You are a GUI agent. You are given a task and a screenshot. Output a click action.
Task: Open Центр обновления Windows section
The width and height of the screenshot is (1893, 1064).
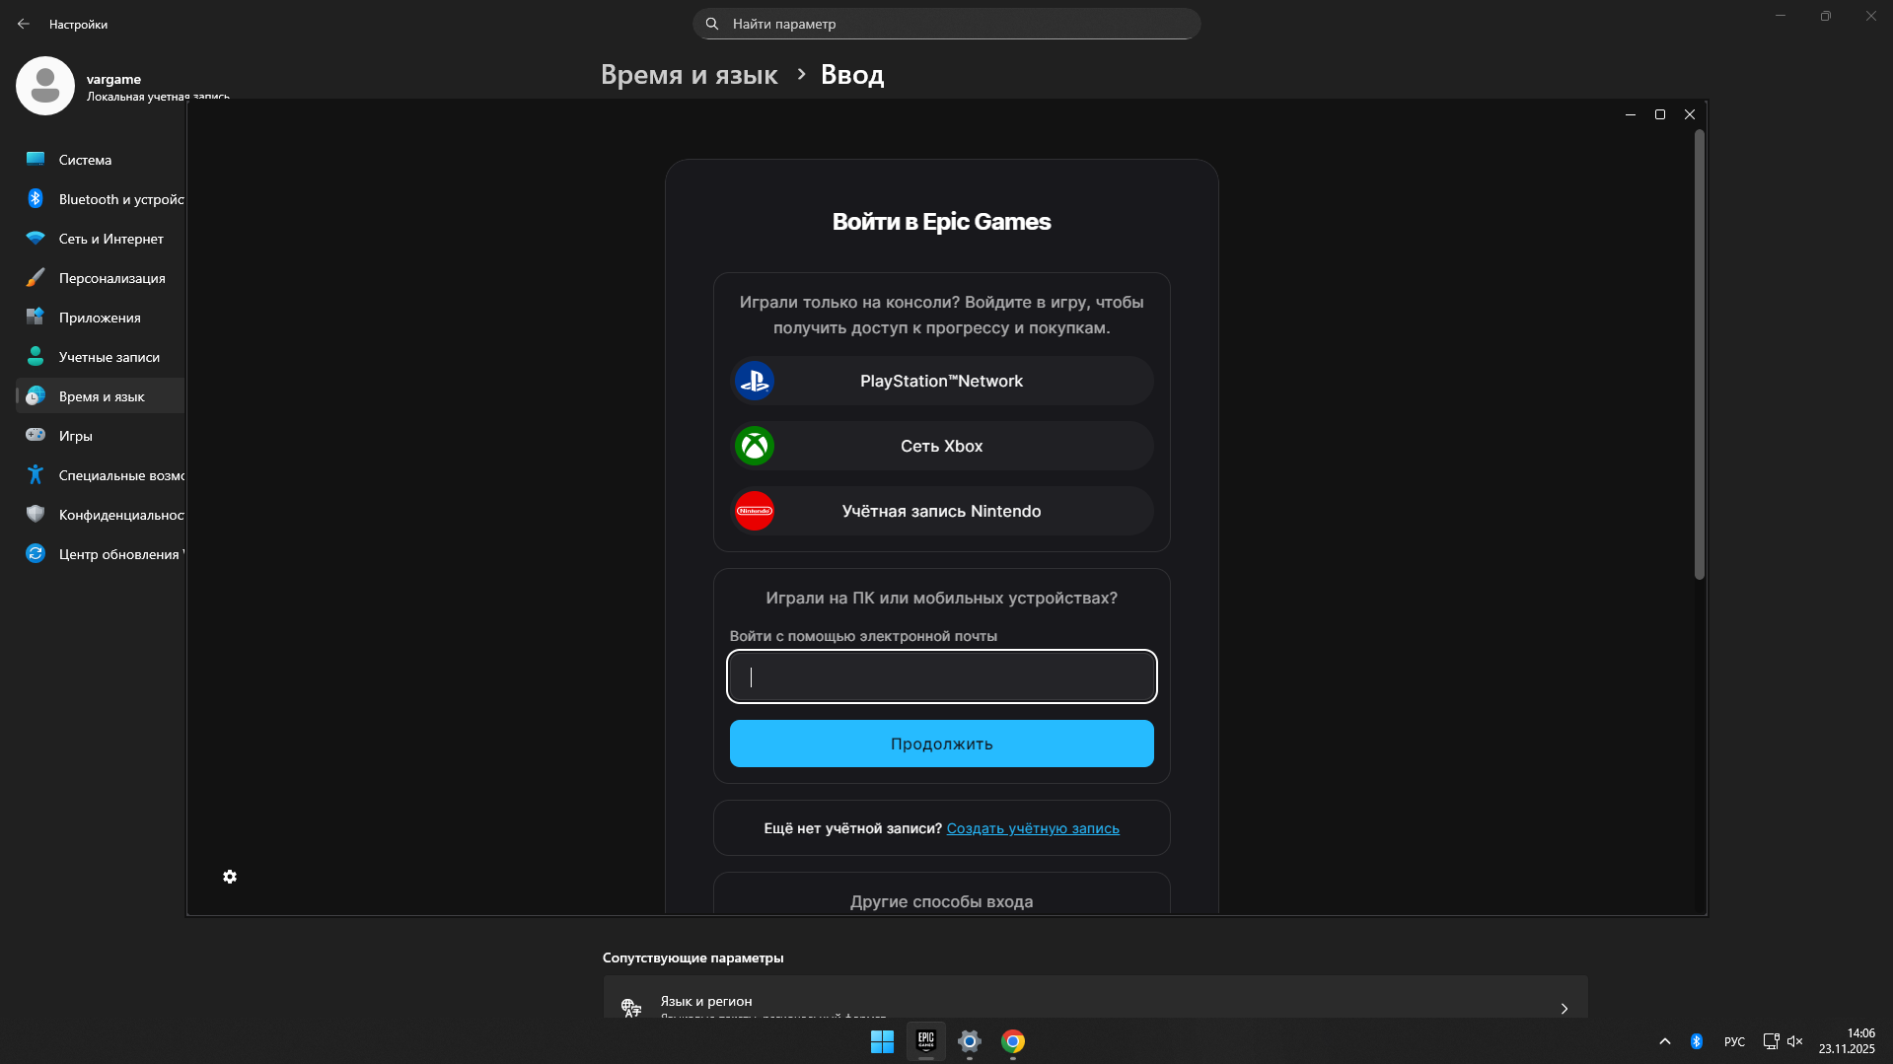click(100, 554)
